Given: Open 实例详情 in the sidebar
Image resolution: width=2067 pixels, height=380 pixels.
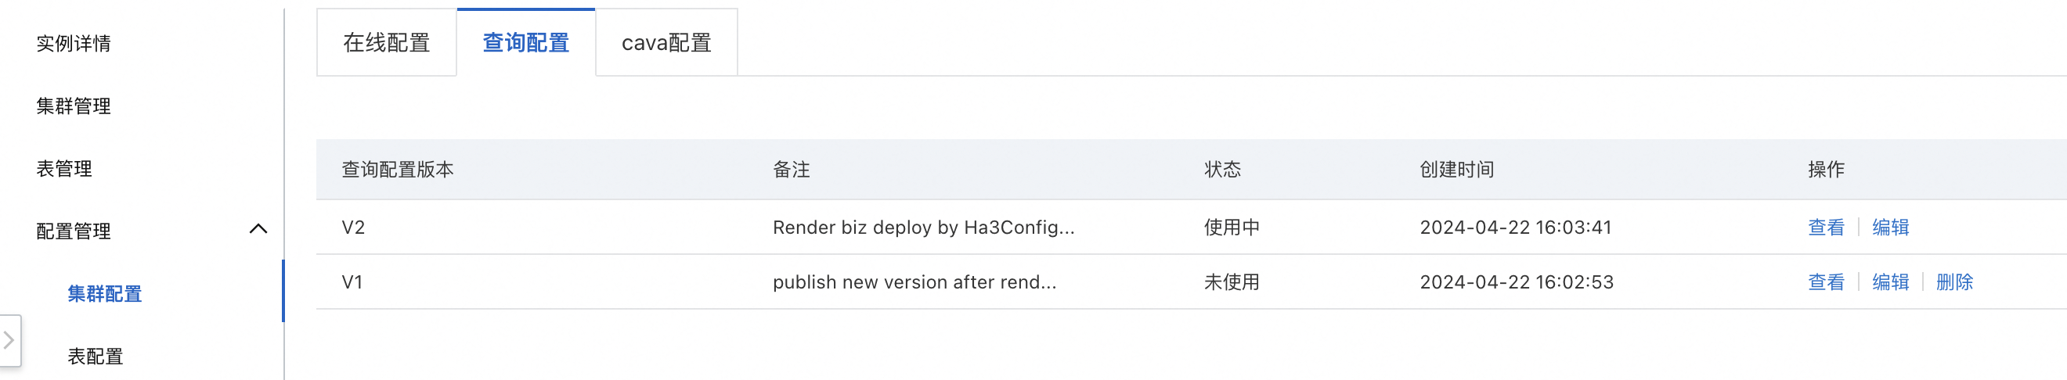Looking at the screenshot, I should coord(74,43).
